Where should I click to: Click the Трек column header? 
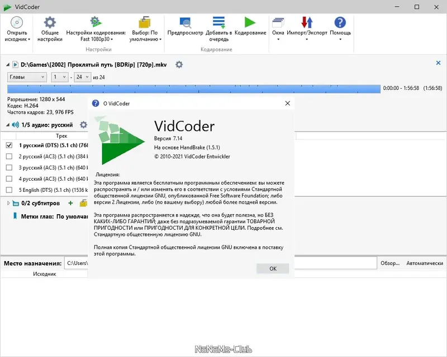pyautogui.click(x=61, y=136)
